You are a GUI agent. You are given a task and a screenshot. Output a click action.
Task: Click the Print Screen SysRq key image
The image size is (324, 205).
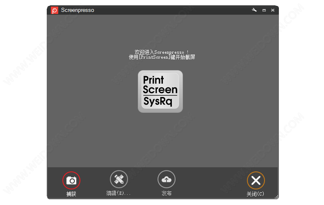[160, 91]
